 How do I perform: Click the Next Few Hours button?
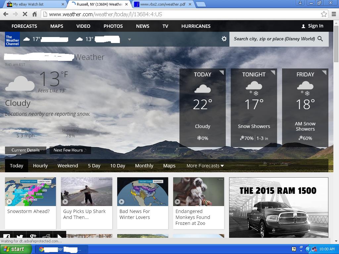70,150
